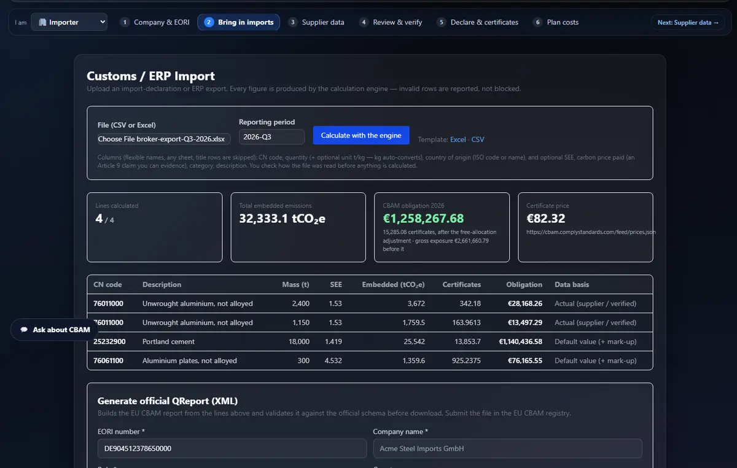The width and height of the screenshot is (737, 468).
Task: Click the Certificates column header
Action: [x=462, y=284]
